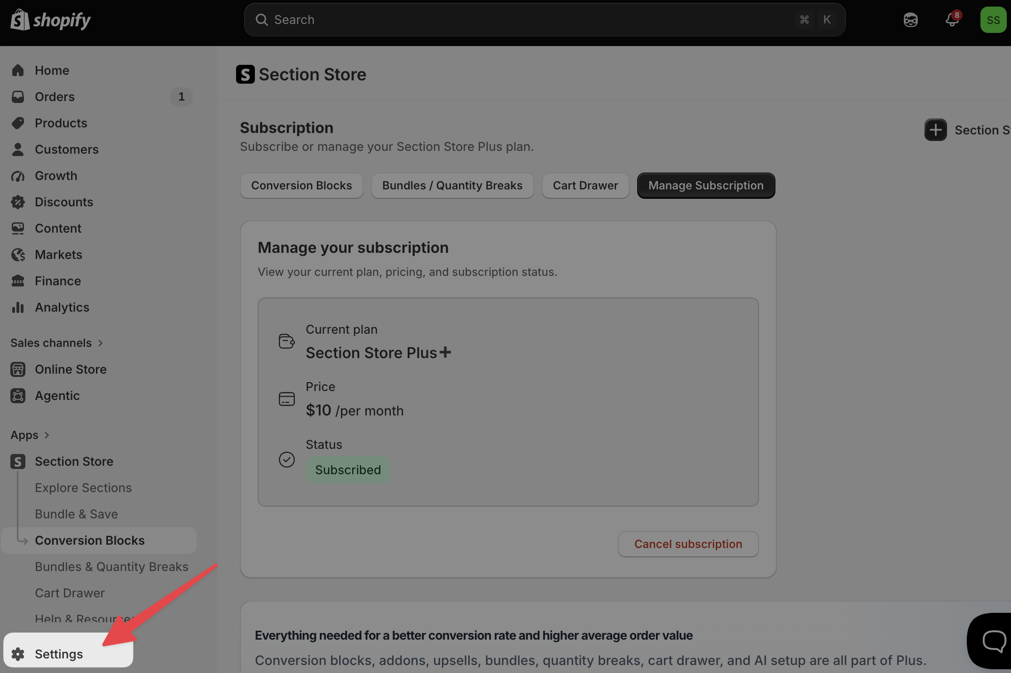Open the notifications bell
The image size is (1011, 673).
click(x=953, y=19)
